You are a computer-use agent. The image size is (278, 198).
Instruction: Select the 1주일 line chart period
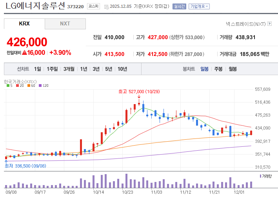click(x=52, y=69)
